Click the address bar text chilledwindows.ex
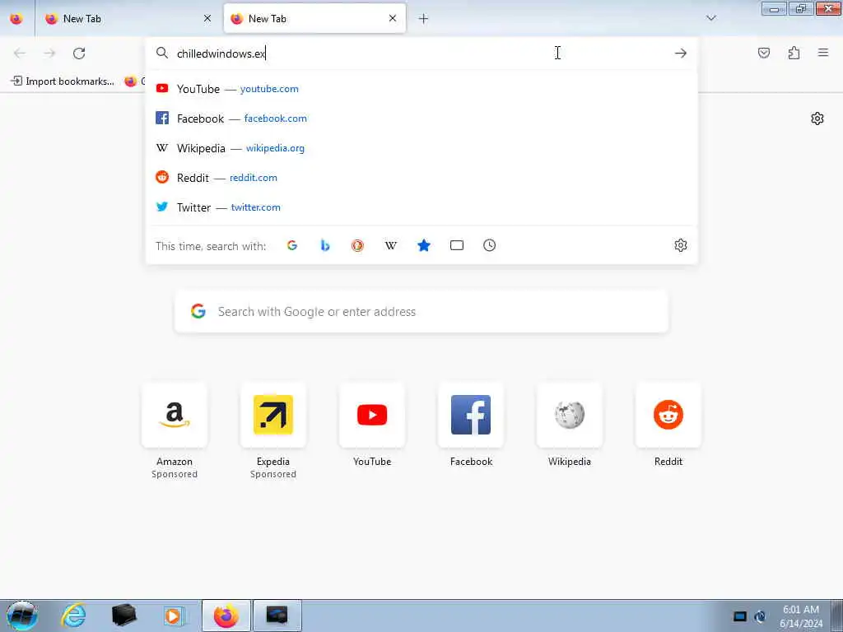 pos(221,53)
